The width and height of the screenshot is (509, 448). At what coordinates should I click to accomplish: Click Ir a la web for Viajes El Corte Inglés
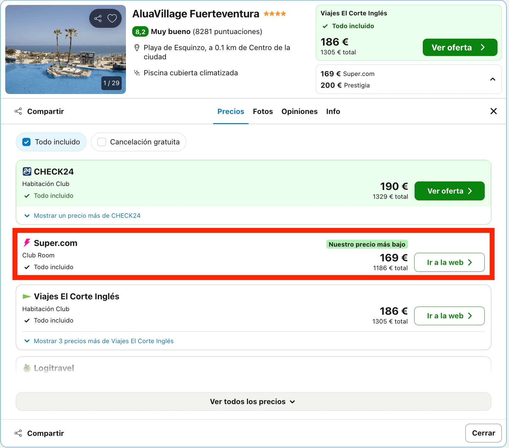pos(449,316)
